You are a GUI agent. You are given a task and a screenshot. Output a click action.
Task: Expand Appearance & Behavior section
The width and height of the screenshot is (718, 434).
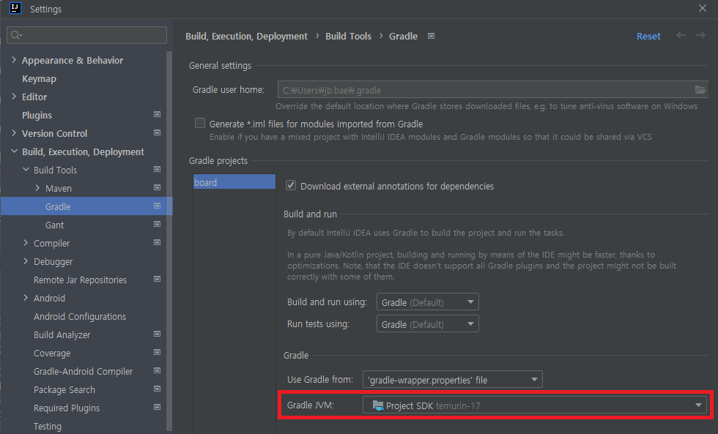(x=14, y=59)
